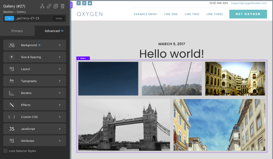Toggle the blue ID selector badge
The height and width of the screenshot is (159, 273).
pos(9,18)
